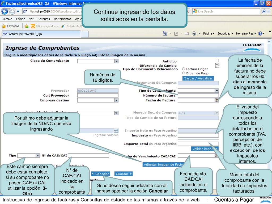This screenshot has width=272, height=204.
Task: Click the Importe Total field
Action: coord(198,144)
